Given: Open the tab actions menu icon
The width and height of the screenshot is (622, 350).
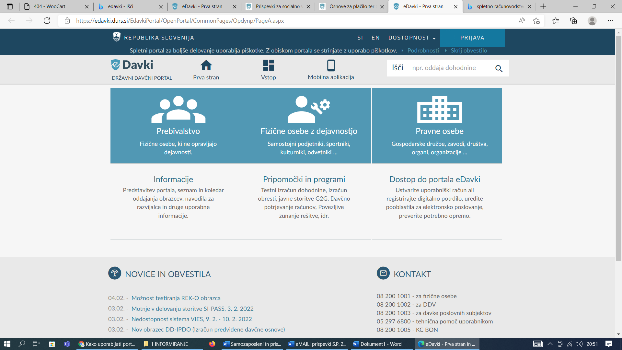Looking at the screenshot, I should pyautogui.click(x=10, y=6).
